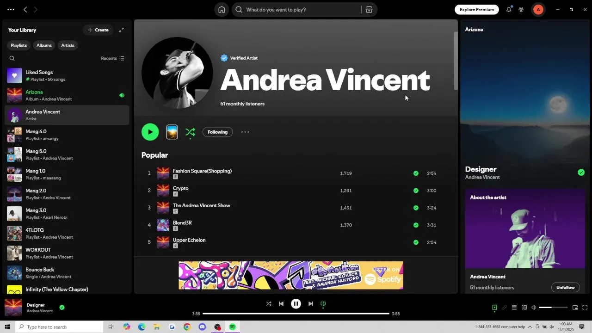Open the What's New notifications bell
The width and height of the screenshot is (592, 333).
point(509,9)
